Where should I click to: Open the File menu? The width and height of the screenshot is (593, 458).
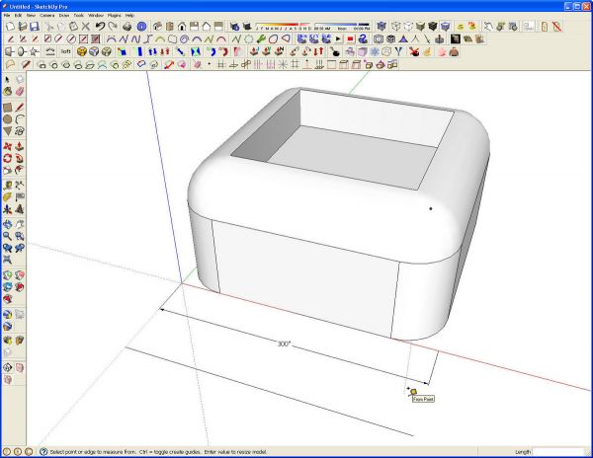7,16
